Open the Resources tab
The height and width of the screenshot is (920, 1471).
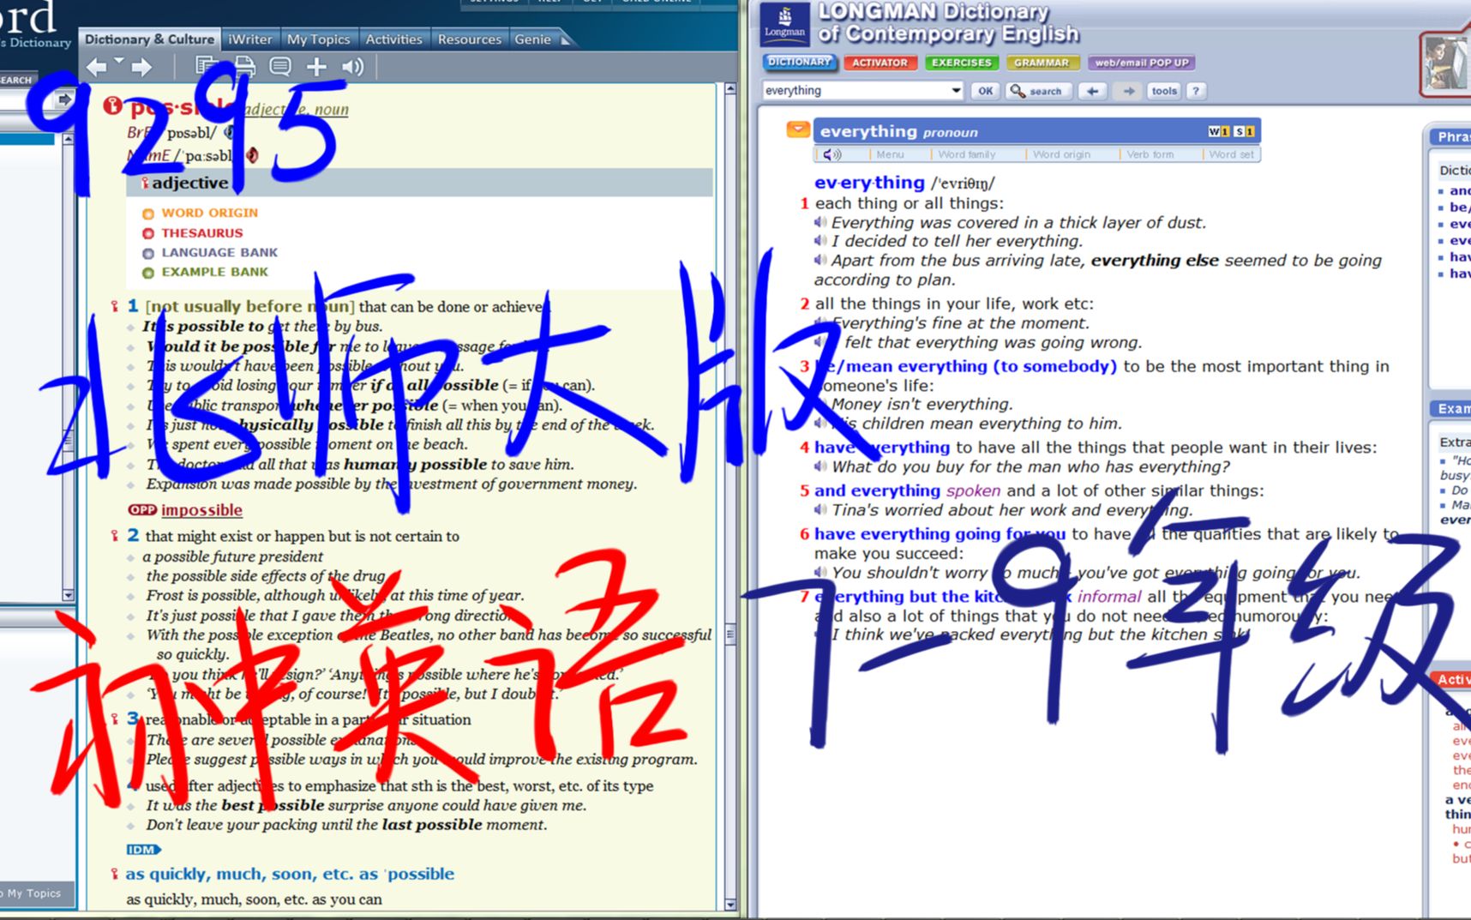point(469,39)
